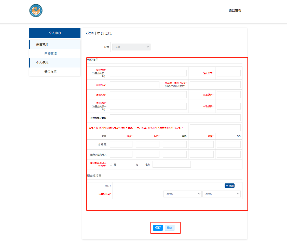Focus the 通信地址 input field
This screenshot has width=287, height=241.
pyautogui.click(x=148, y=95)
